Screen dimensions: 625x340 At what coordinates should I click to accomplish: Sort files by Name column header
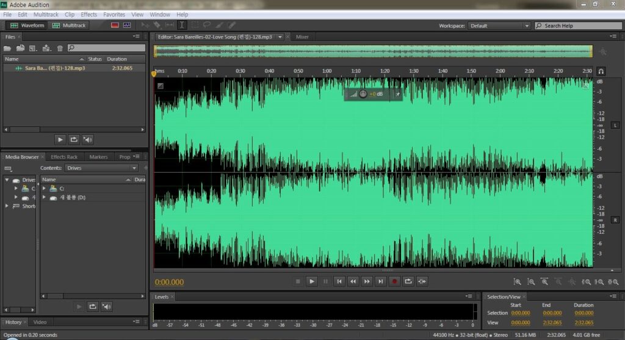pos(44,59)
